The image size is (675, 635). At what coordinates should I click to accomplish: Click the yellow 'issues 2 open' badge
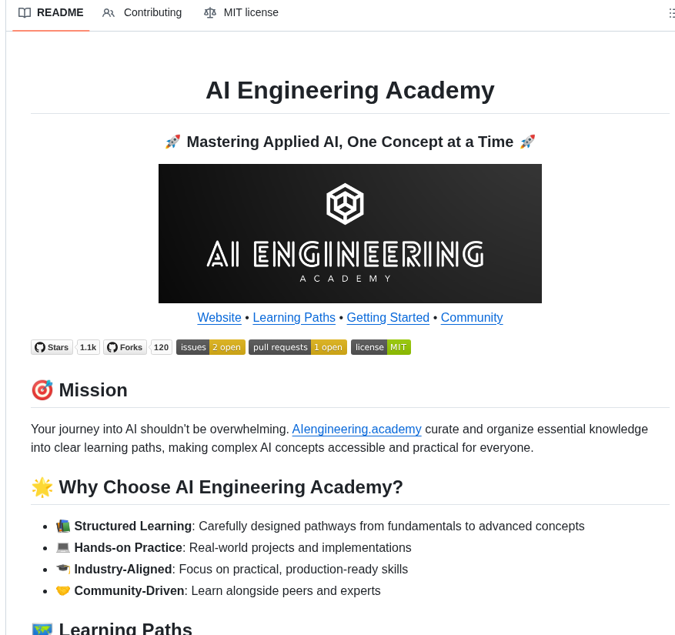pos(210,347)
